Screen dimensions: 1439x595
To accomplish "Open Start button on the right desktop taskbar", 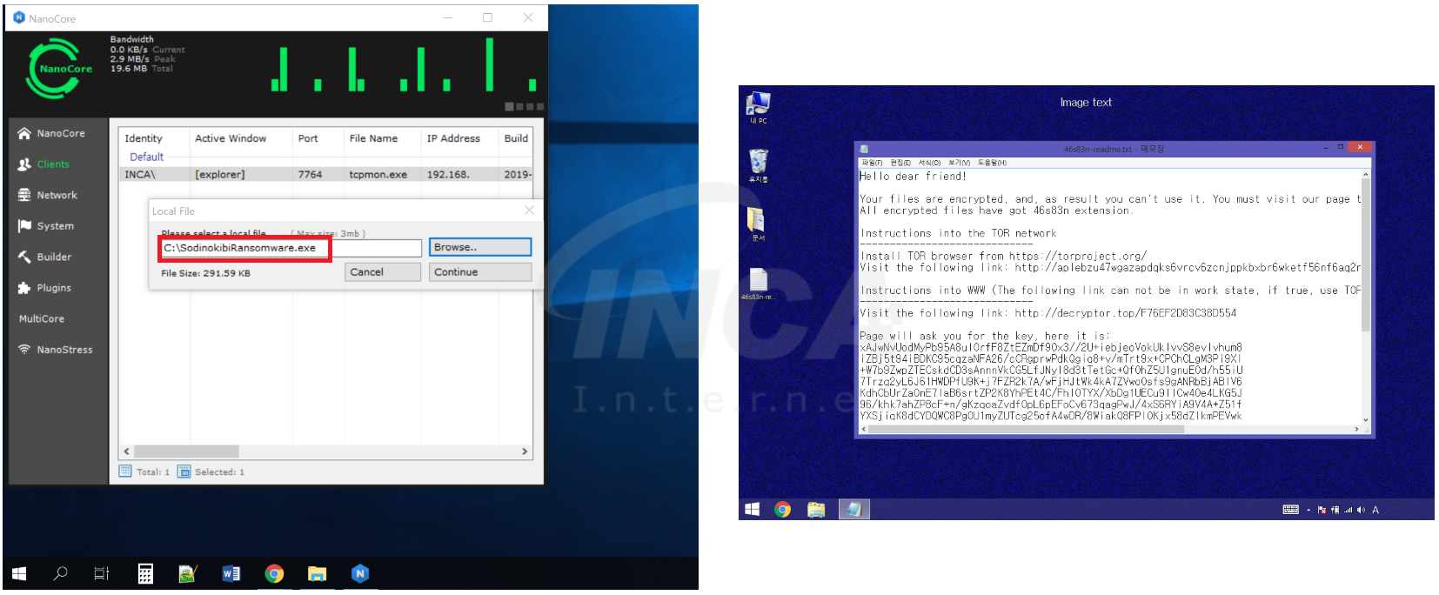I will [x=753, y=510].
